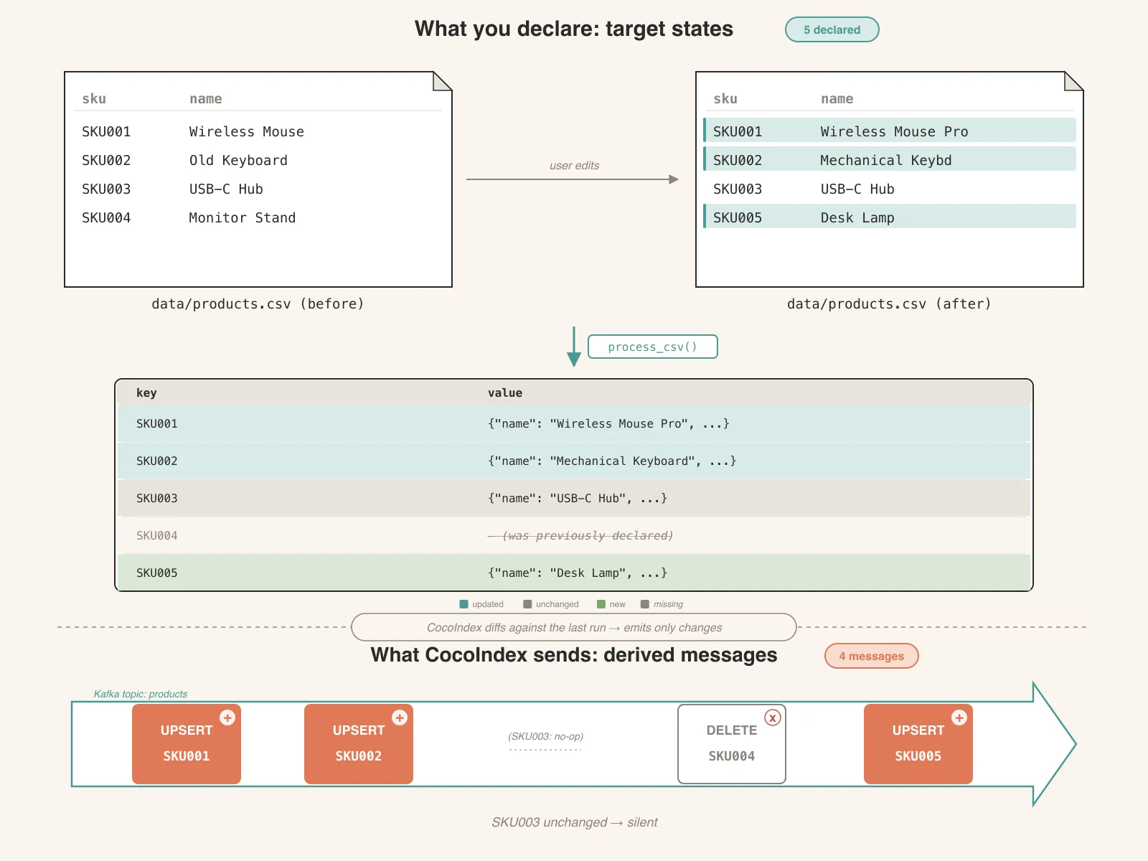Click the plus icon on UPSERT SKU002 card

click(400, 717)
